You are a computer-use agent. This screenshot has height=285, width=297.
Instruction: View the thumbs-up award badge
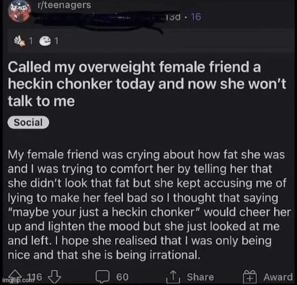(20, 41)
